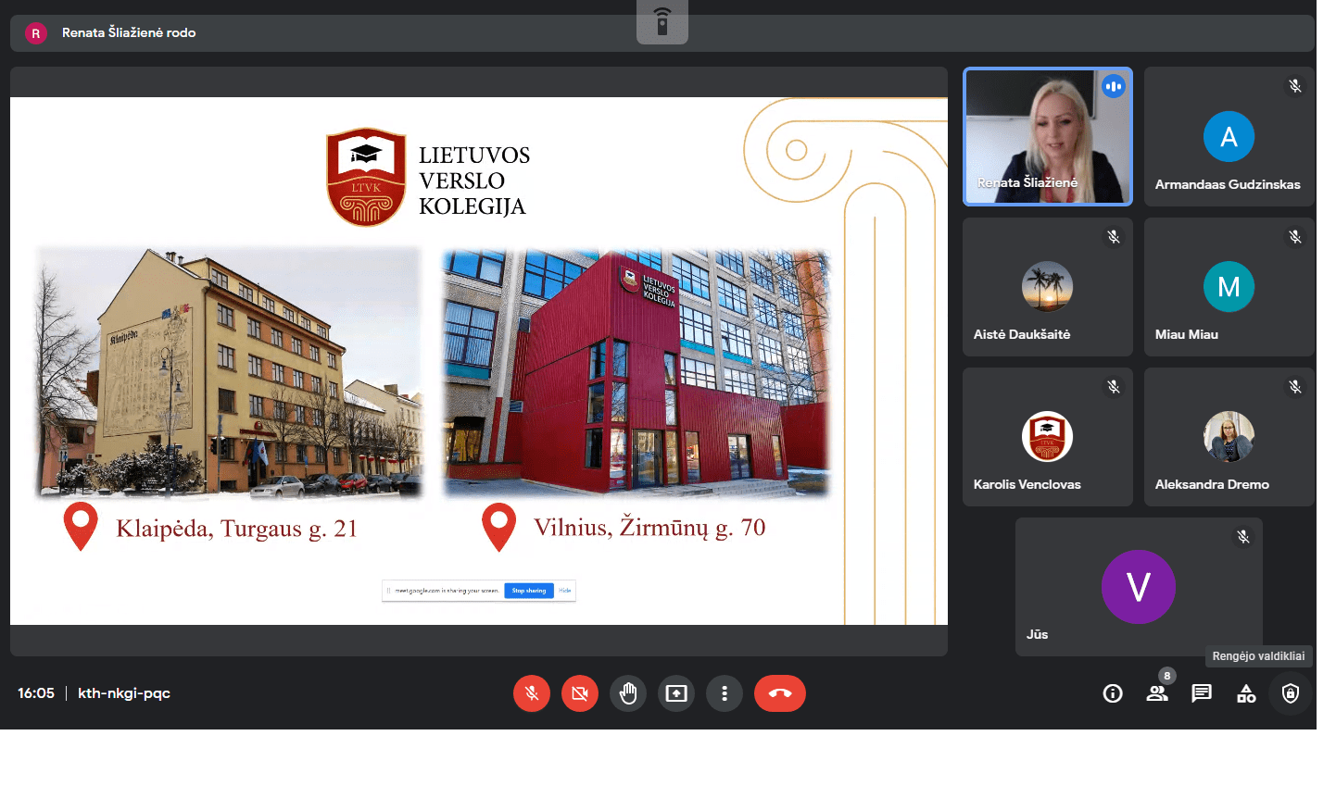
Task: Click the Jūs tile muted mic icon
Action: (x=1243, y=537)
